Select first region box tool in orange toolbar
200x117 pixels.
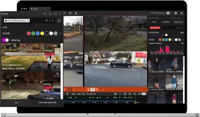tap(70, 90)
